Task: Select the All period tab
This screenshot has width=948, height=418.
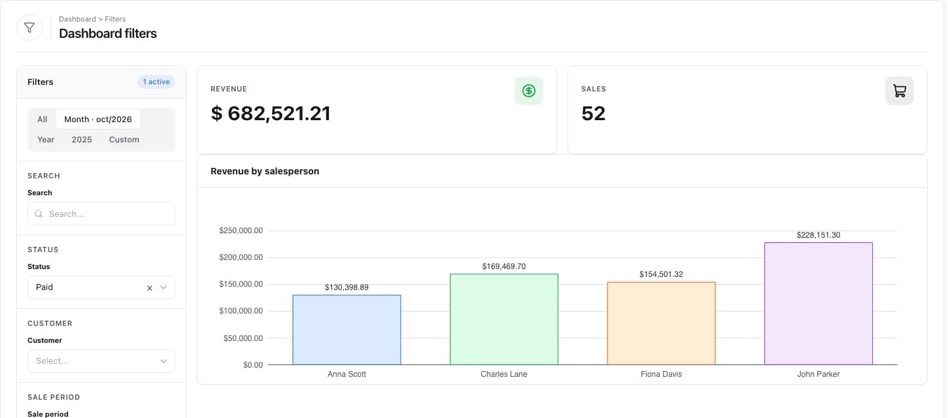Action: coord(42,120)
